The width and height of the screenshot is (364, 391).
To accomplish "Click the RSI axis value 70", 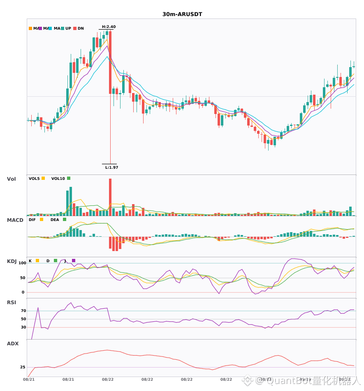I will [23, 311].
